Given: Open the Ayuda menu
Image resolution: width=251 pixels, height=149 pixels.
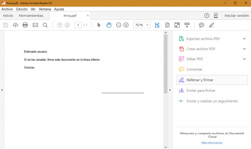Looking at the screenshot, I should 59,9.
